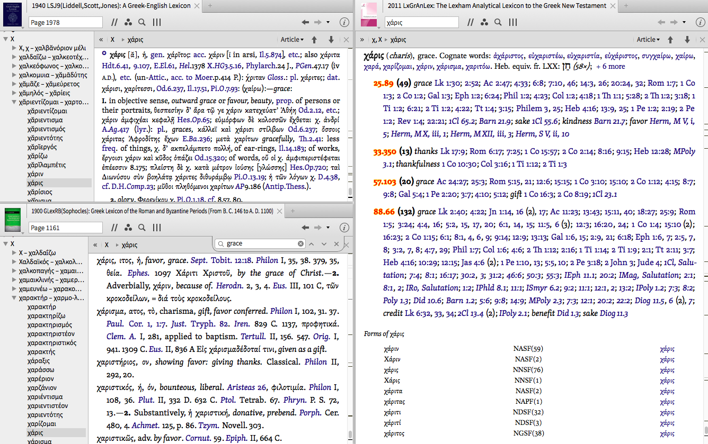The image size is (708, 444).
Task: Click the Page 1161 reference box
Action: point(65,228)
